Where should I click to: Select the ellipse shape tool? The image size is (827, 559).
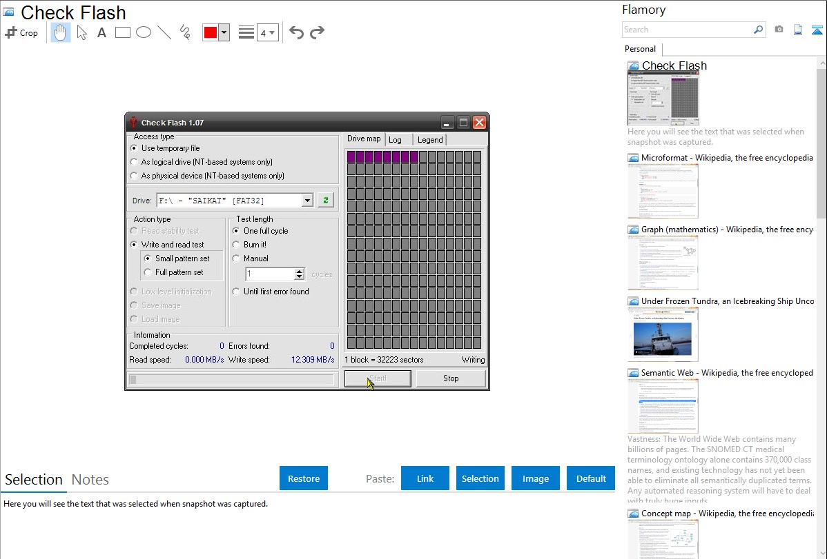(144, 32)
